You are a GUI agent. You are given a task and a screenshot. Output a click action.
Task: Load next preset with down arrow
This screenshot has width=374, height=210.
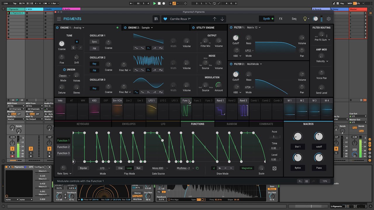(x=222, y=19)
